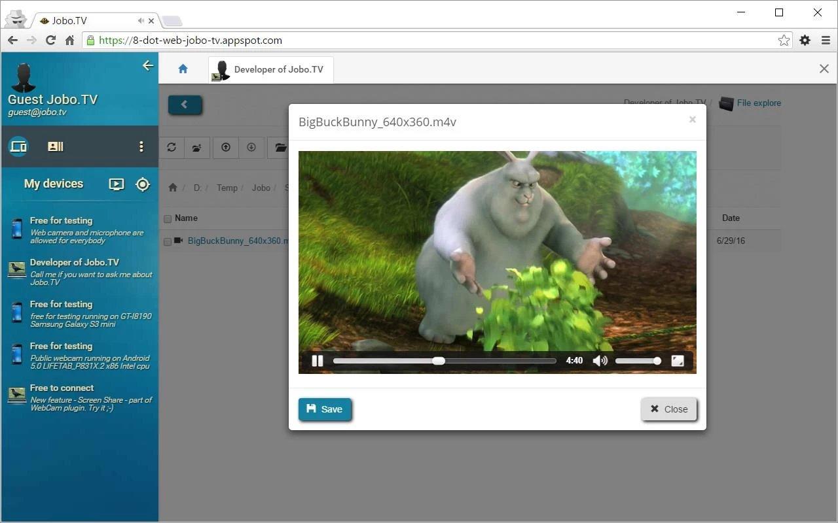Sort files by the Date column header
Screen dimensions: 838x523
731,218
